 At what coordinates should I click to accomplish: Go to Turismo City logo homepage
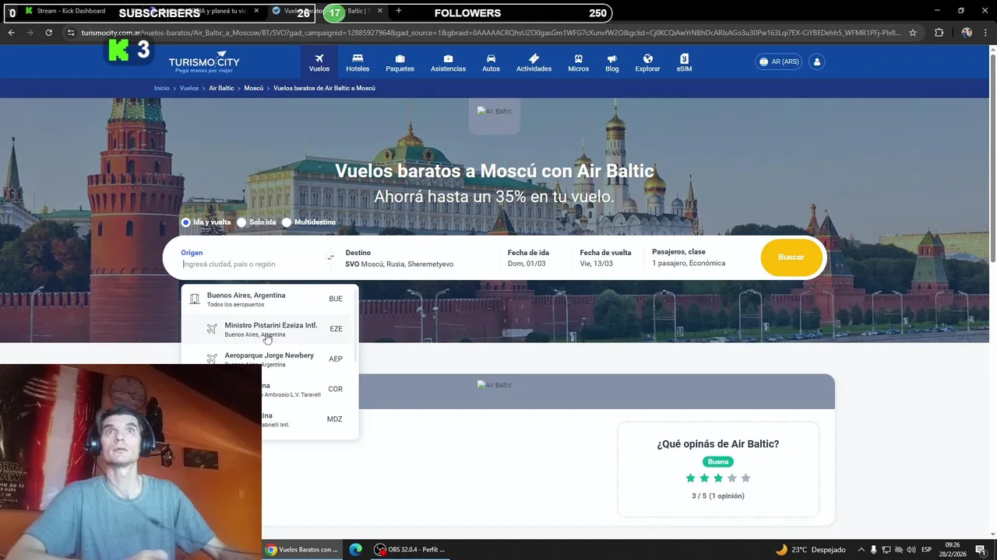tap(204, 64)
